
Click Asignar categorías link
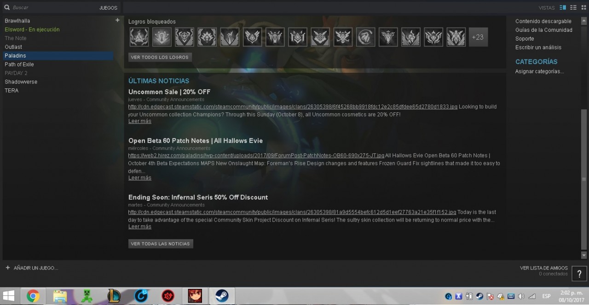(x=540, y=71)
